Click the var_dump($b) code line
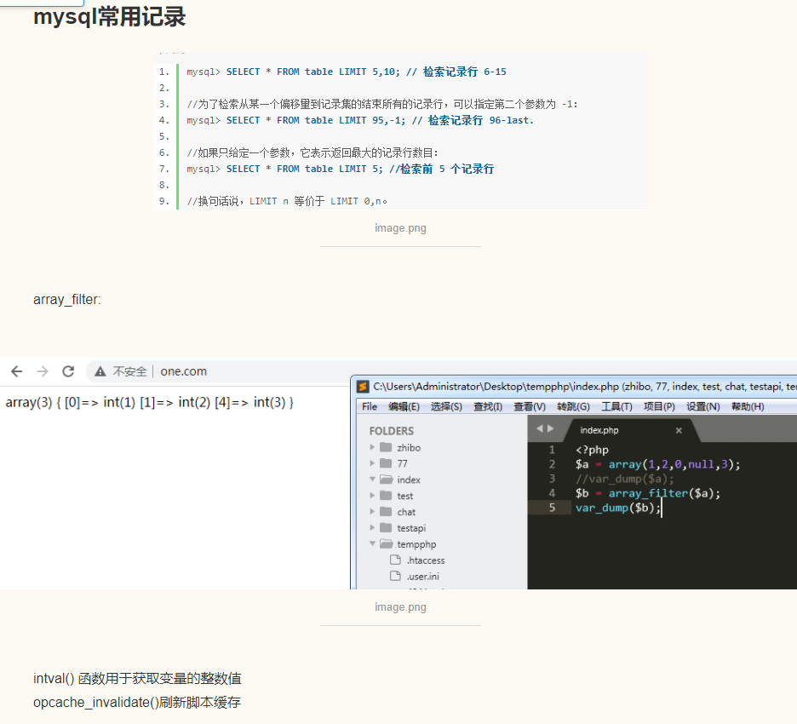This screenshot has width=797, height=724. point(618,508)
